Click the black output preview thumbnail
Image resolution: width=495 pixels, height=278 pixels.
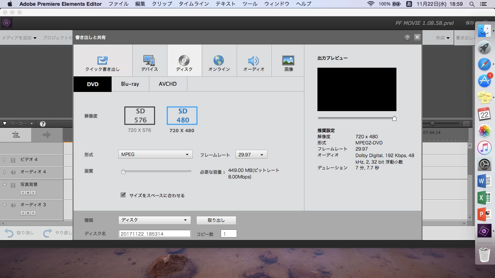(357, 89)
